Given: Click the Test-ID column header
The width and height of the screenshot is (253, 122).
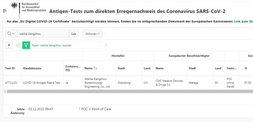Looking at the screenshot, I should tap(10, 68).
